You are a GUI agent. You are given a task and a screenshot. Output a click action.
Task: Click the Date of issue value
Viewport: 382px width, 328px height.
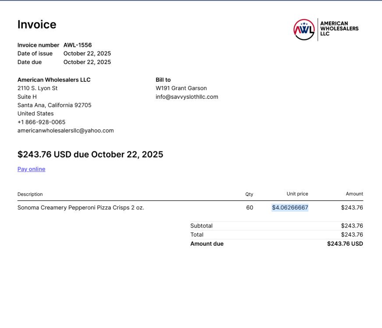(x=87, y=53)
